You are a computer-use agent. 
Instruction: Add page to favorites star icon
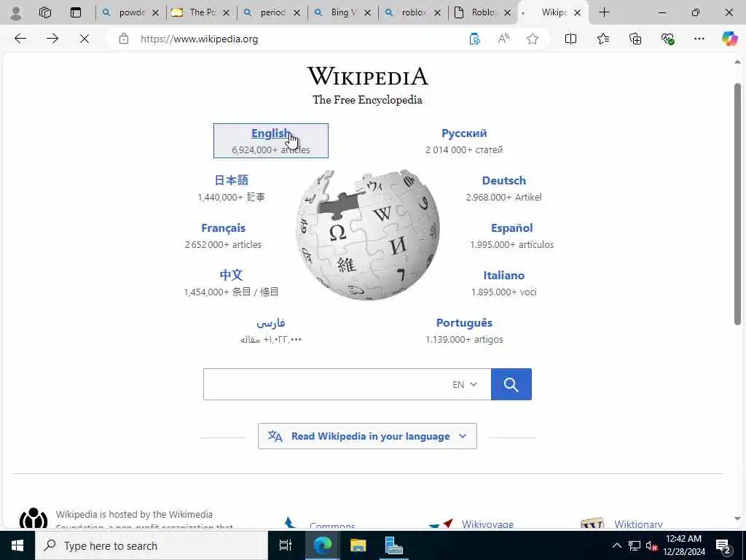[x=533, y=39]
